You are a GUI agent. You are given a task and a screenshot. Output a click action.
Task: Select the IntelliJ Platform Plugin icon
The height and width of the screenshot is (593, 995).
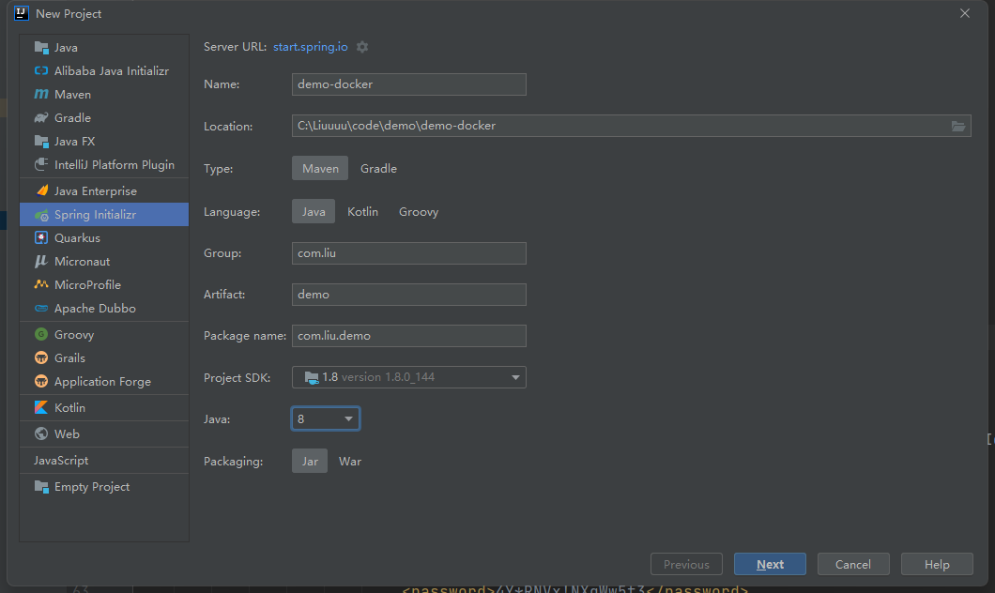pyautogui.click(x=41, y=165)
